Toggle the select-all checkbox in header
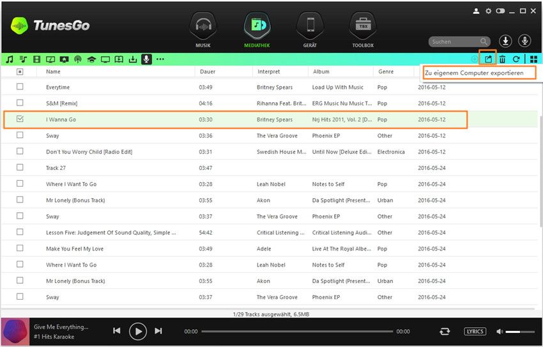Image resolution: width=543 pixels, height=347 pixels. (x=20, y=72)
